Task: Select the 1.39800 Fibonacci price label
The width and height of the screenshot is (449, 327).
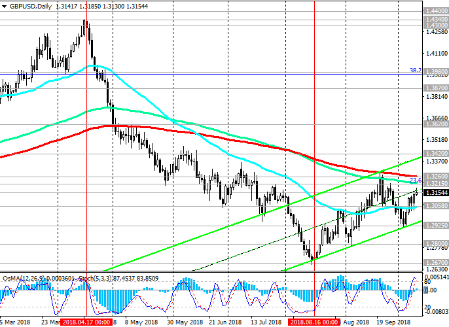Action: (437, 71)
